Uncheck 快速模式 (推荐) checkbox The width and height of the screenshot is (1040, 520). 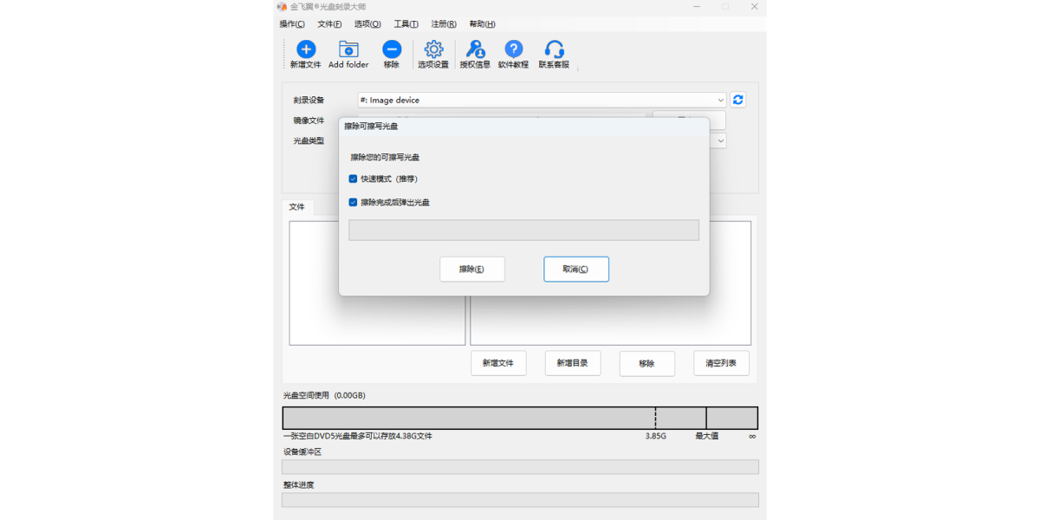pos(354,179)
